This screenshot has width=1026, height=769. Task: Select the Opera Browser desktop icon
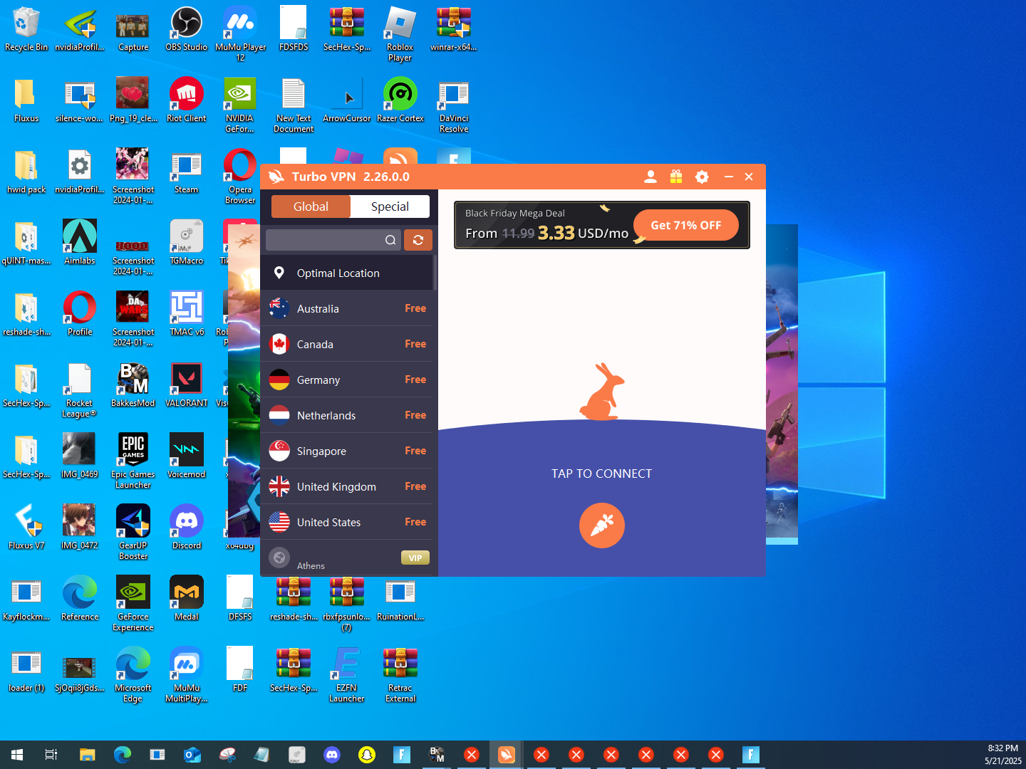click(x=240, y=177)
